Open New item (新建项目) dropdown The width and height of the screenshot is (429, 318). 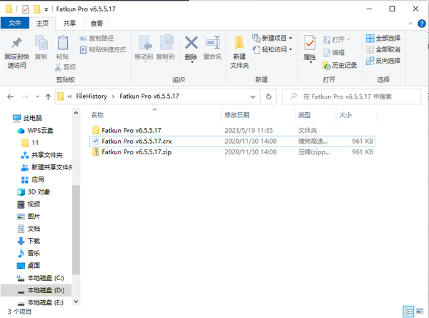[272, 38]
